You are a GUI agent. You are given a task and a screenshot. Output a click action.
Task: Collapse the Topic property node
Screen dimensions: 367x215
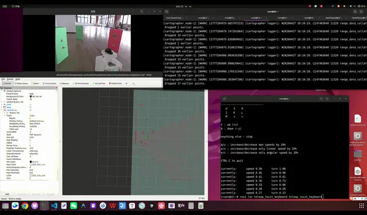click(x=5, y=116)
